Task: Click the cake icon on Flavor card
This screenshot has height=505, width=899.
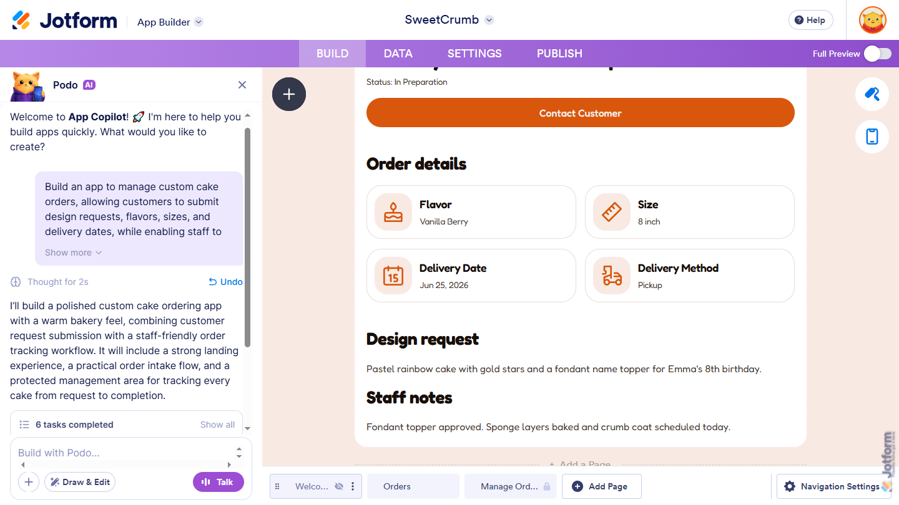Action: point(393,212)
